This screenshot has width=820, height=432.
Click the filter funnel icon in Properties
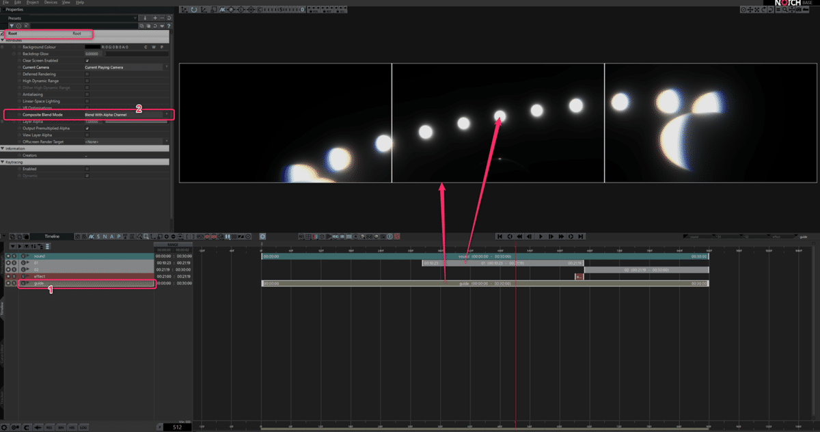(12, 25)
